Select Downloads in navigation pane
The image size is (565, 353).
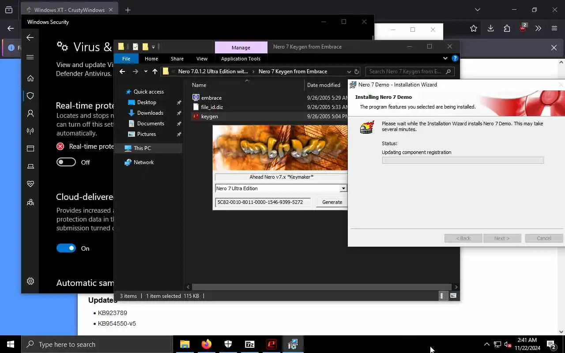(x=150, y=113)
